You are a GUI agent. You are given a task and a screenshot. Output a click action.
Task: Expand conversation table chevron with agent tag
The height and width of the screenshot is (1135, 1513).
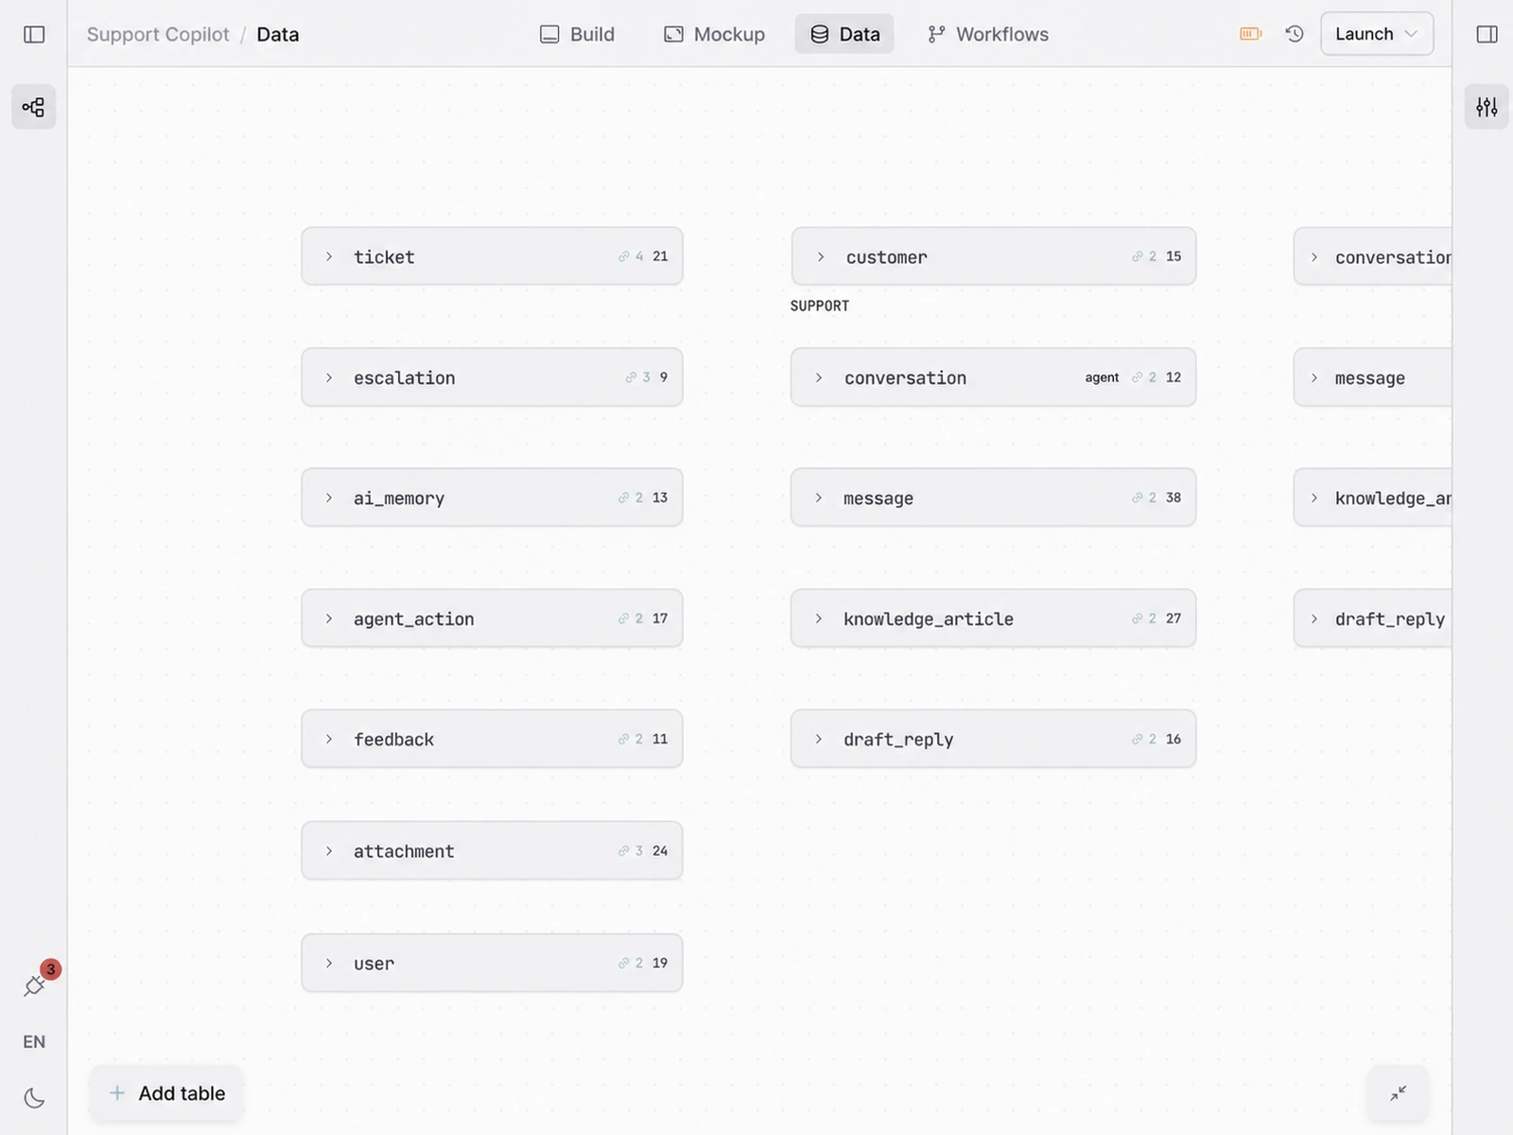(819, 377)
